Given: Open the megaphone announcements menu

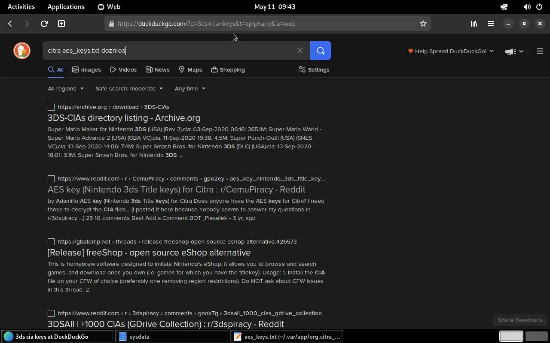Looking at the screenshot, I should (x=514, y=51).
